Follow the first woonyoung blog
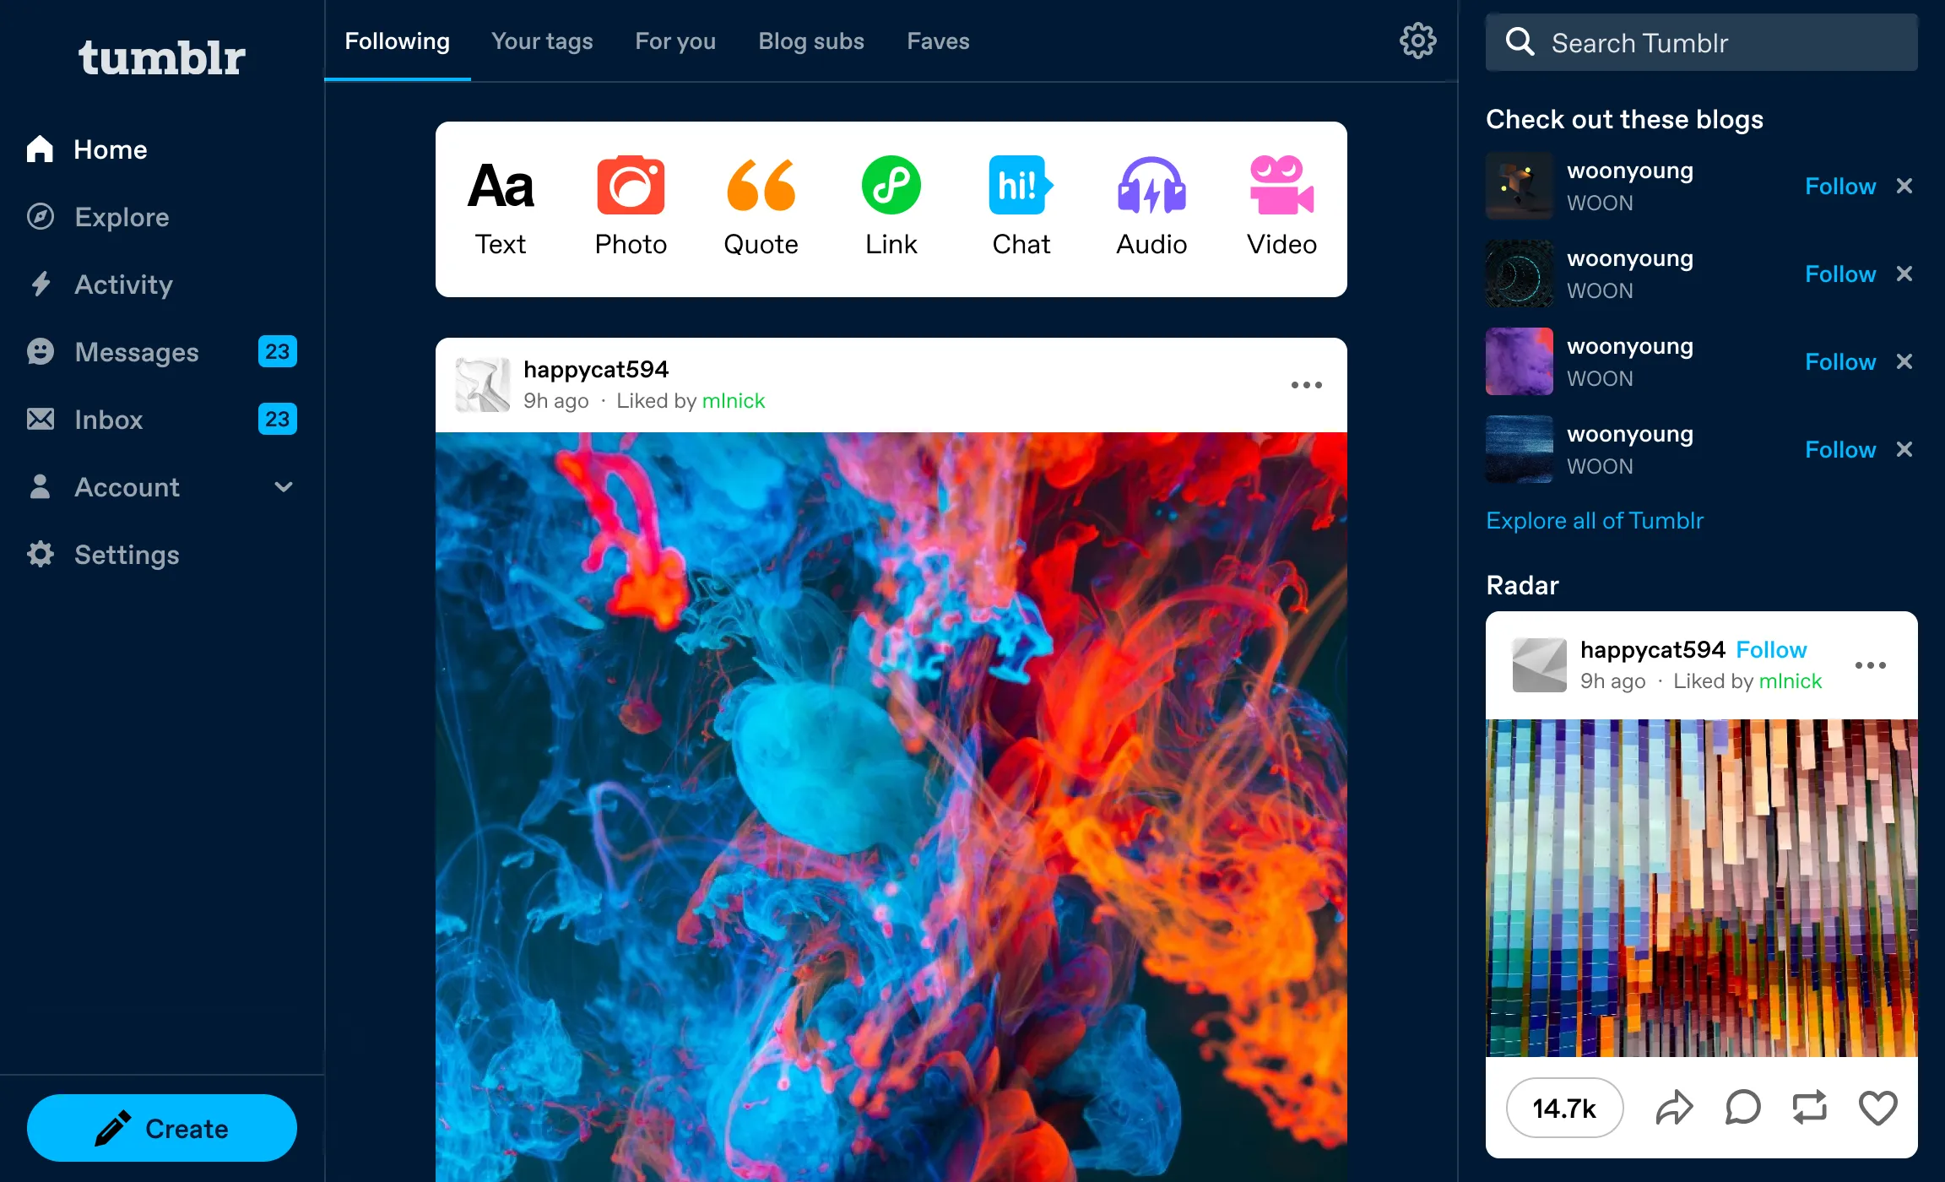The height and width of the screenshot is (1182, 1945). [1840, 187]
